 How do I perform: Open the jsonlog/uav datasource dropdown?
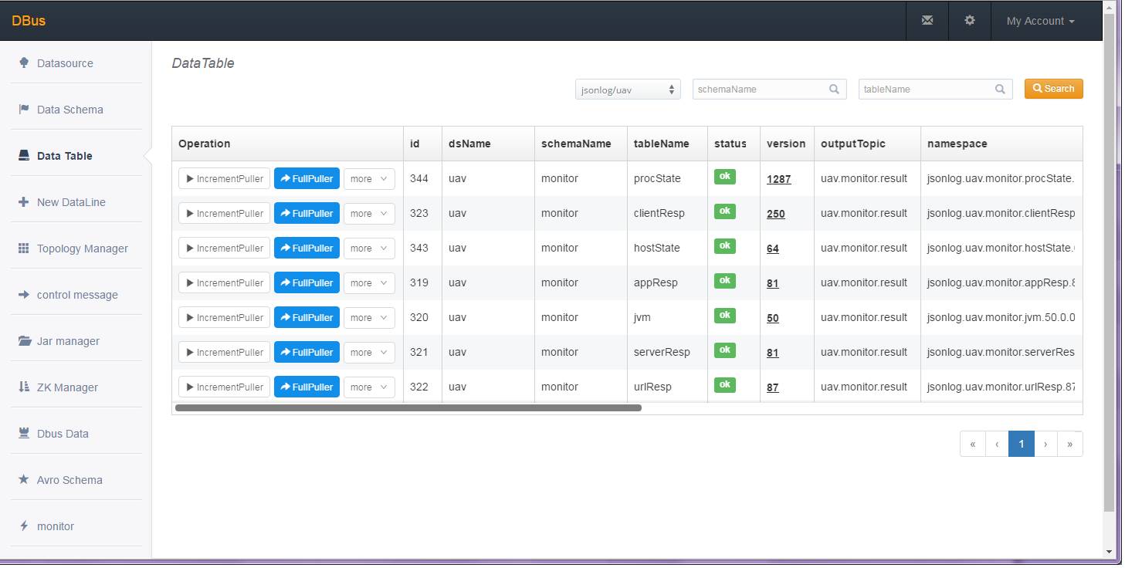(627, 90)
